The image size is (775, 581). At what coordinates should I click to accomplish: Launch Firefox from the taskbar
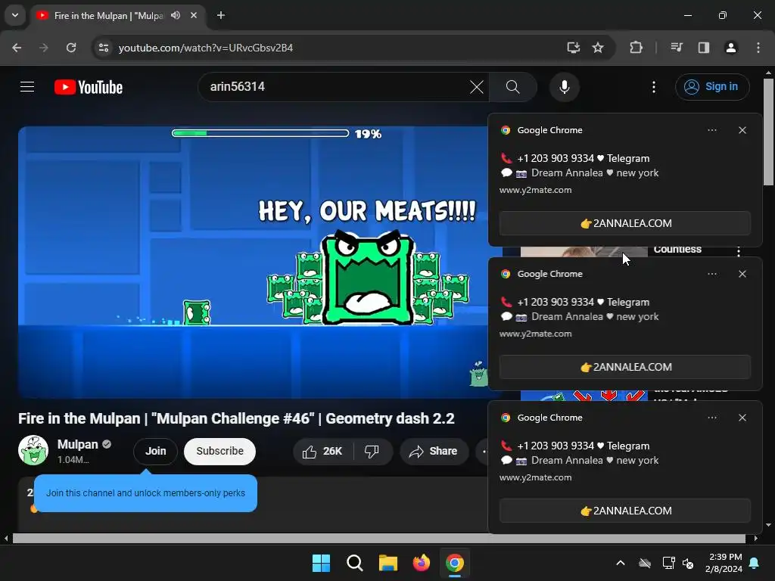[x=421, y=563]
